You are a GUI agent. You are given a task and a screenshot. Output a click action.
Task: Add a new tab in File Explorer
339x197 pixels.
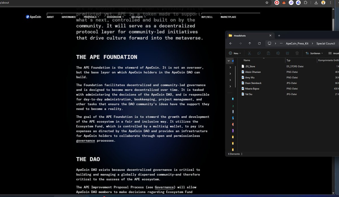tap(279, 36)
